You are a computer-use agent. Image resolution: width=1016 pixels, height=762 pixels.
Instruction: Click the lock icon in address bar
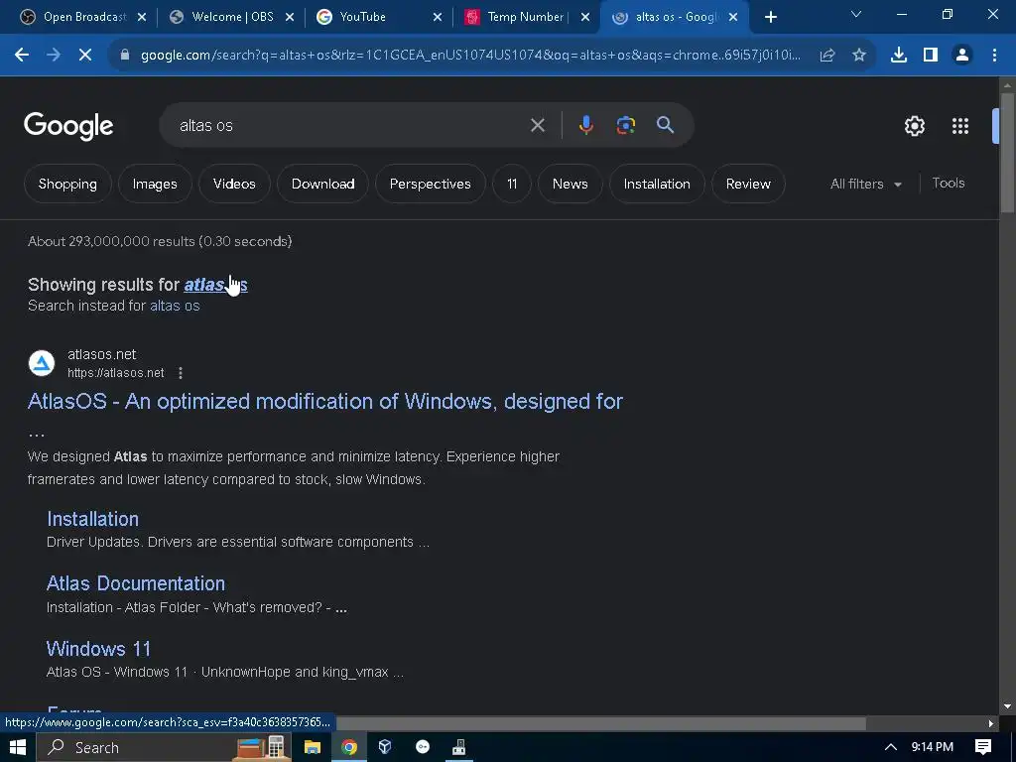point(124,56)
